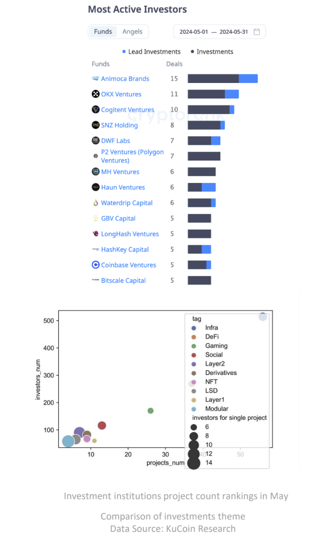
Task: Click the Waterdrip Capital flame icon
Action: click(x=95, y=203)
